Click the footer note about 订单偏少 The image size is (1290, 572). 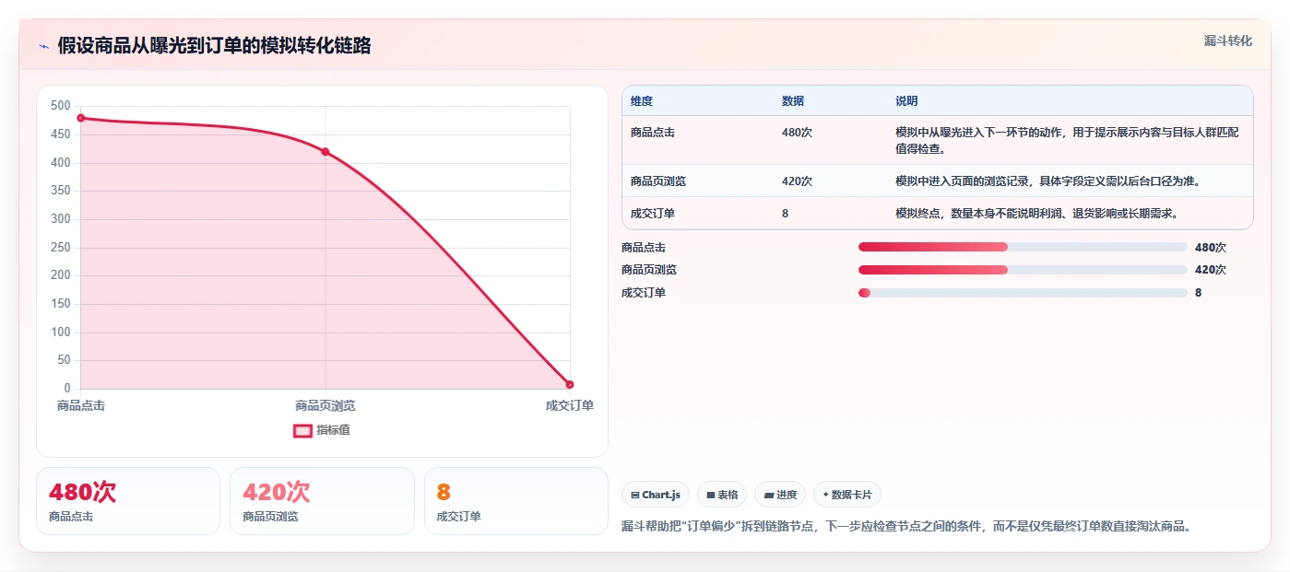[907, 527]
